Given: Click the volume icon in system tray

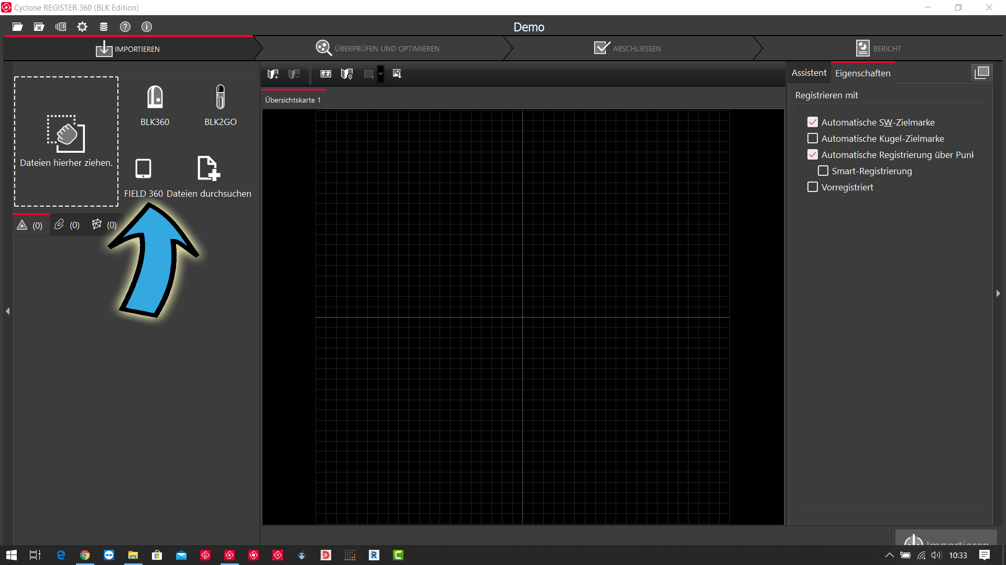Looking at the screenshot, I should pos(936,555).
